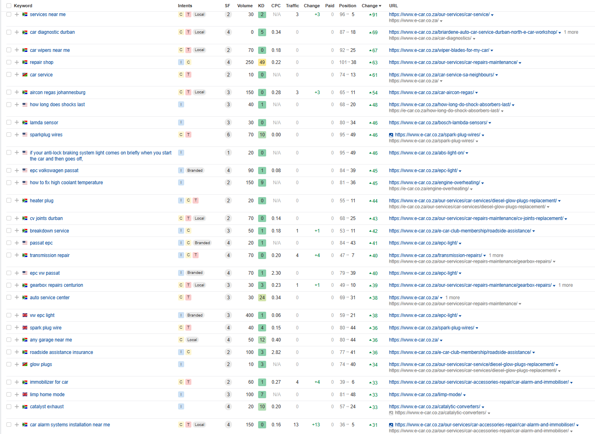Check the box for 'transmission repair'

click(x=9, y=255)
